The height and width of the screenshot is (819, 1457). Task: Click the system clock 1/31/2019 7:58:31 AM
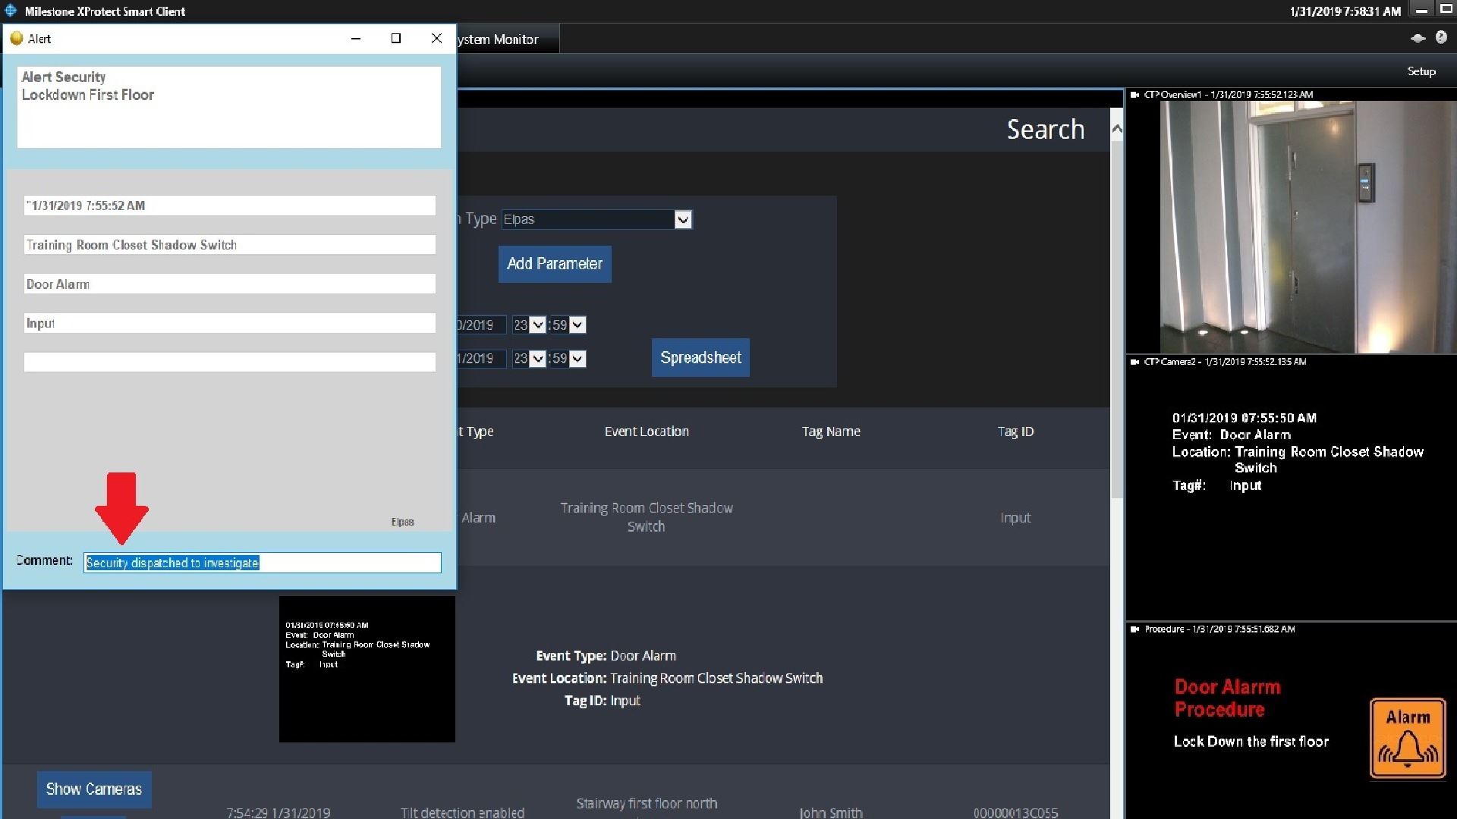(1345, 11)
